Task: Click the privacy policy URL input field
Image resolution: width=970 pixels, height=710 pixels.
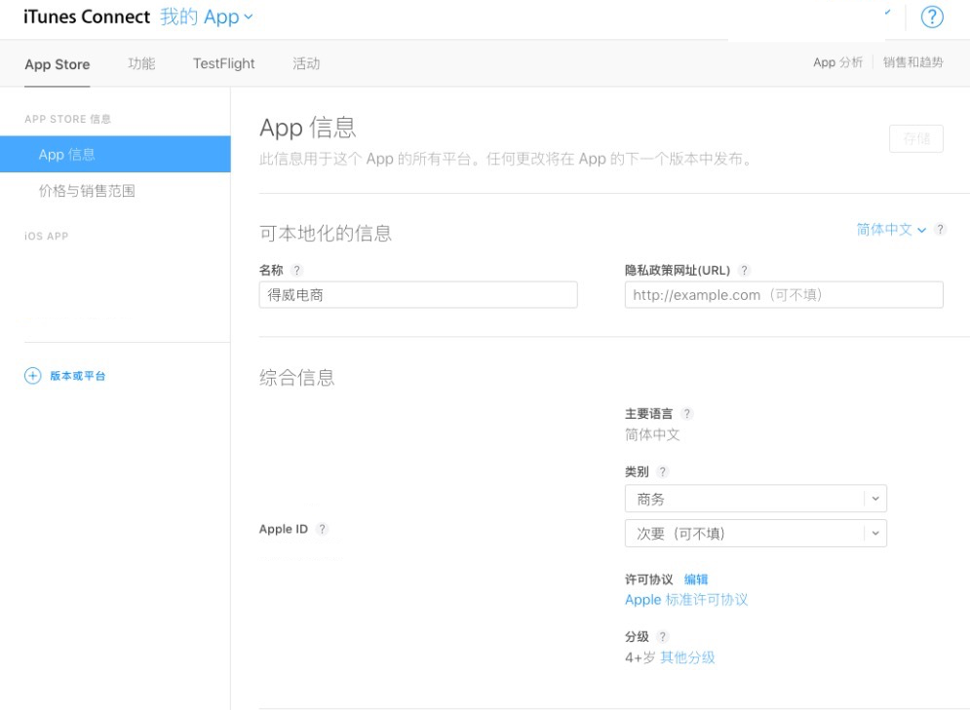Action: (783, 294)
